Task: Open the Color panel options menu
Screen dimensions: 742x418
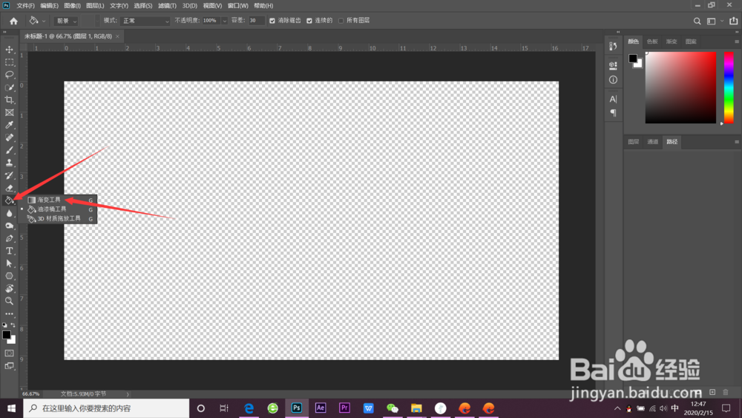Action: pyautogui.click(x=736, y=42)
